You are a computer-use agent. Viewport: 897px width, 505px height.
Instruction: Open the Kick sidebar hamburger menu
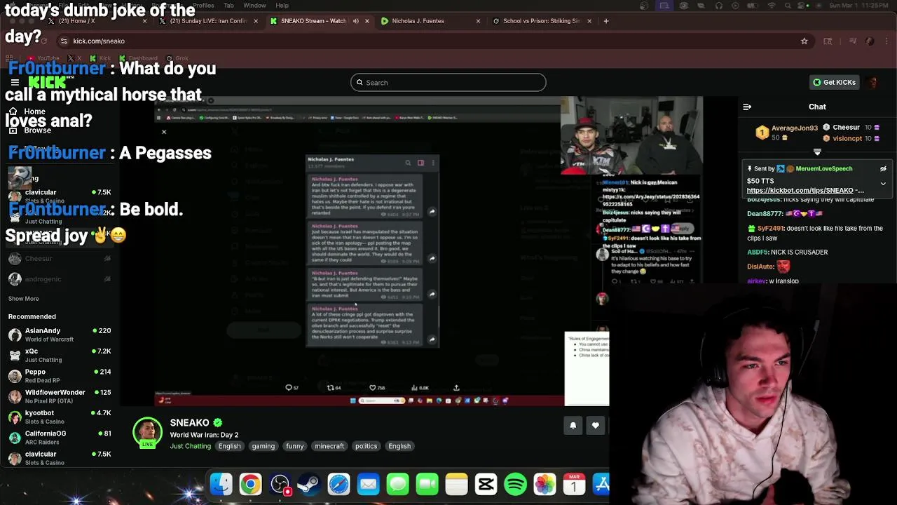click(15, 82)
